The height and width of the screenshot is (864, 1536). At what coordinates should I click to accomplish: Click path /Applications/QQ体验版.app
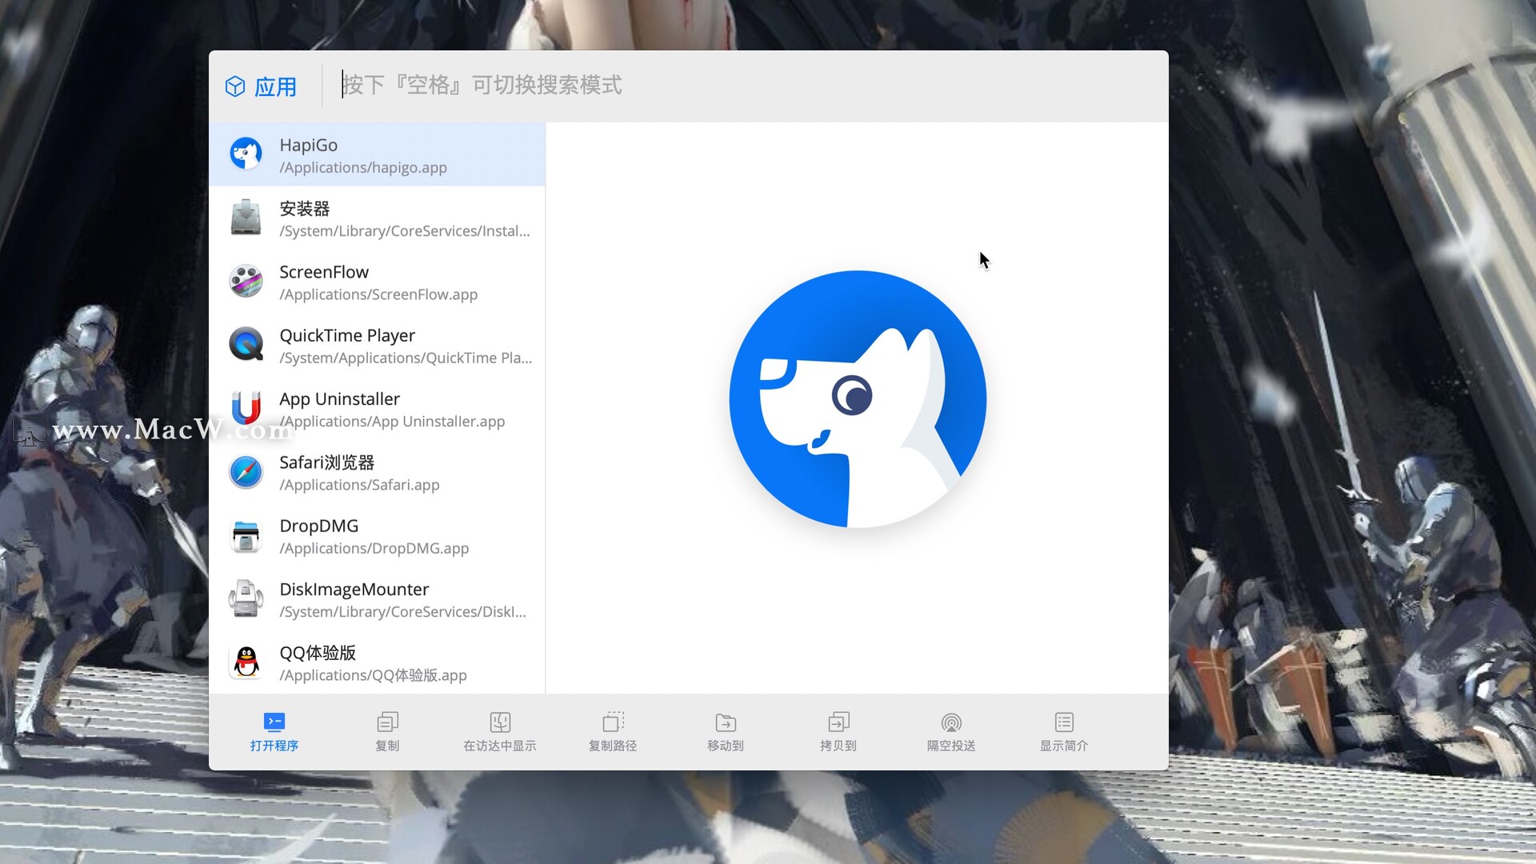[x=373, y=675]
